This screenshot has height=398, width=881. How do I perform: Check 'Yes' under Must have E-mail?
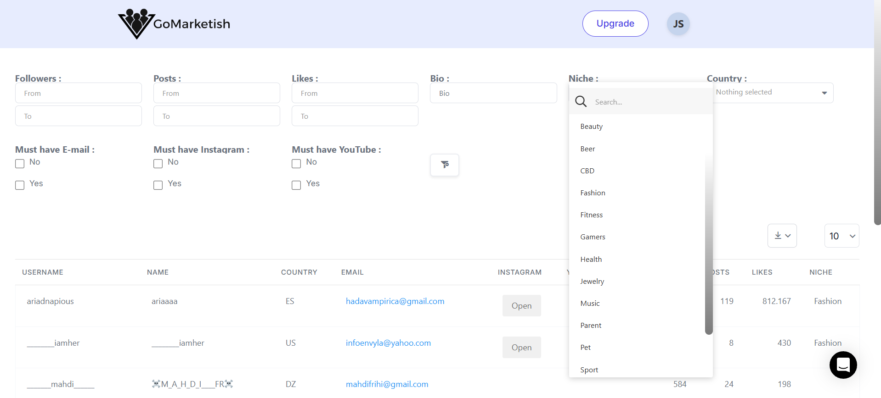(x=20, y=185)
